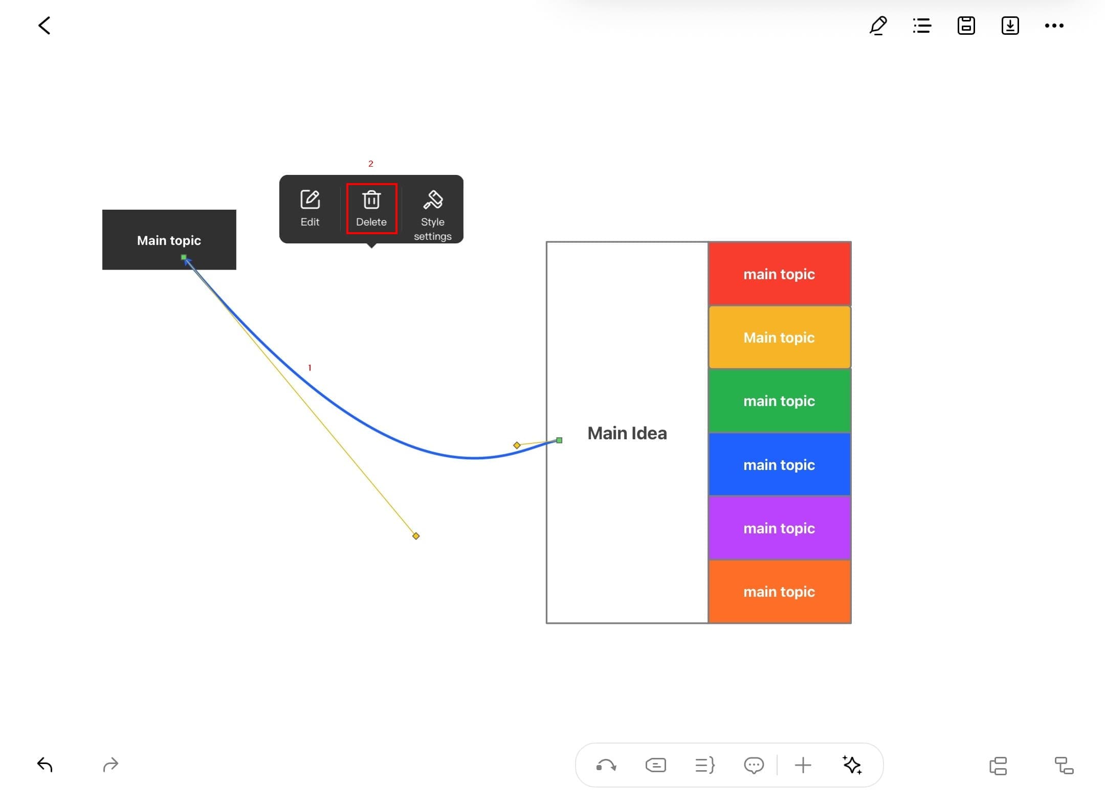Add a relationship line from bottom toolbar
The height and width of the screenshot is (808, 1105).
tap(606, 766)
